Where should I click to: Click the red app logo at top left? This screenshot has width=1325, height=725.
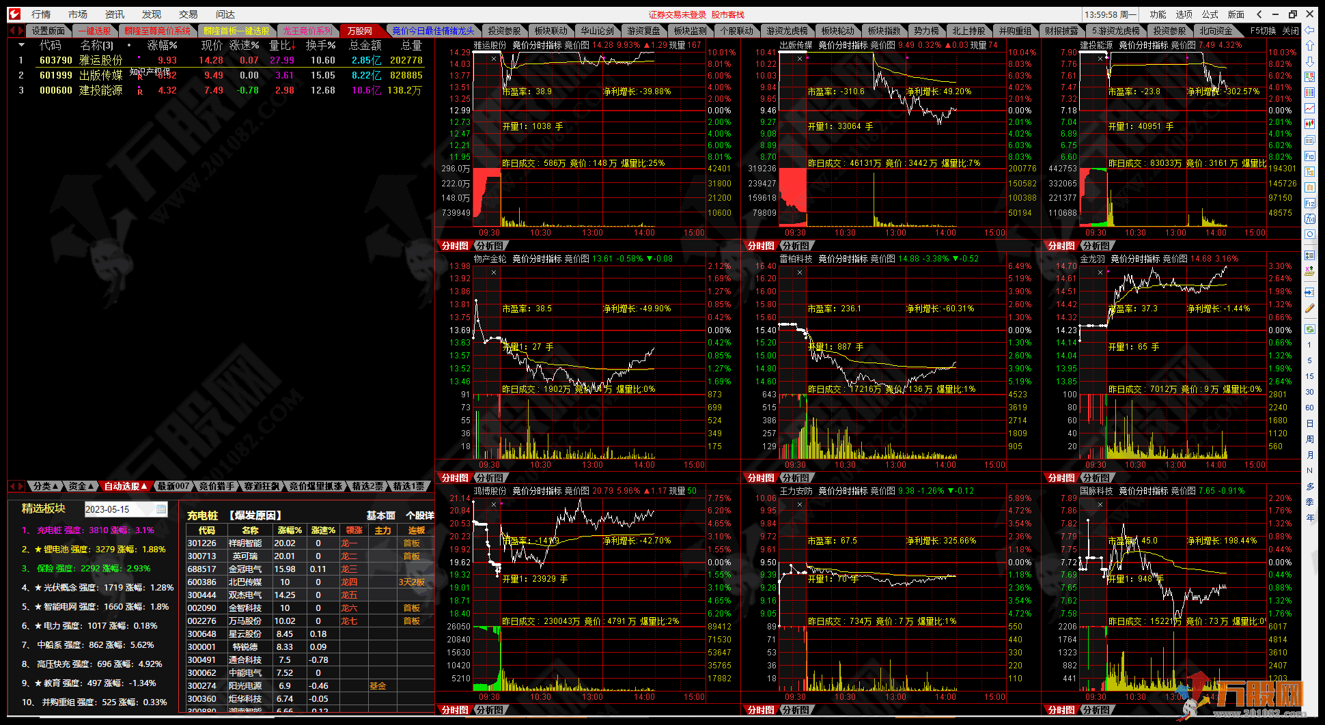point(14,14)
